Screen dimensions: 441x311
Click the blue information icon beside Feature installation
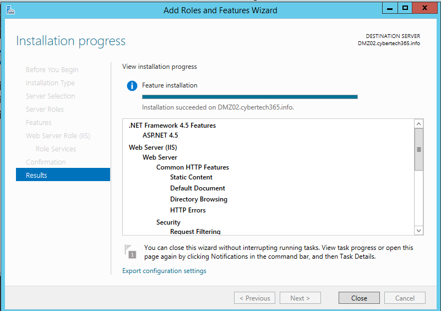132,86
